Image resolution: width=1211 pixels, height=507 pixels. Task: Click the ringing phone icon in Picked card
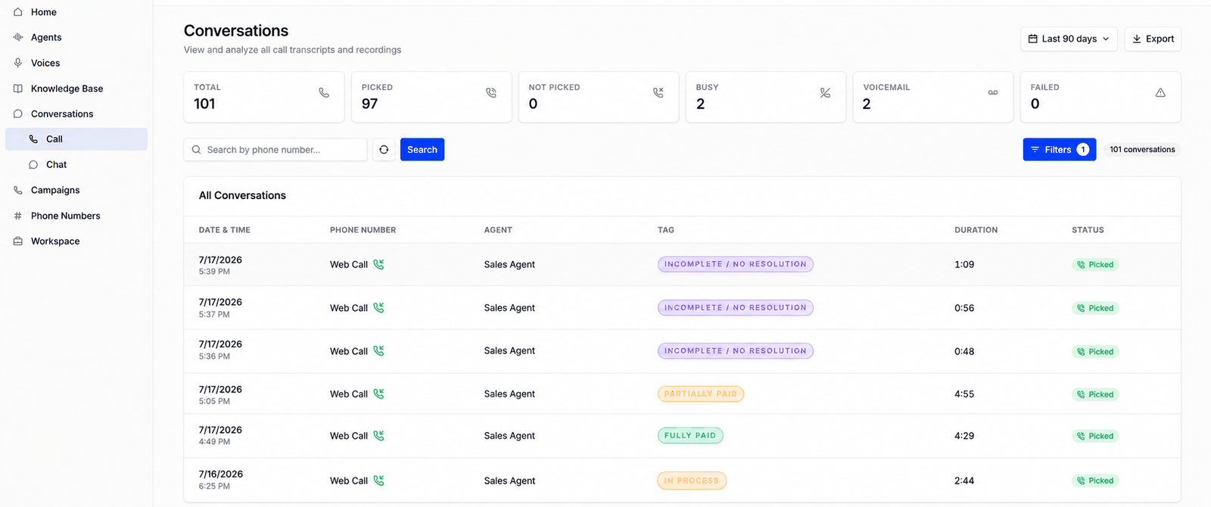491,92
